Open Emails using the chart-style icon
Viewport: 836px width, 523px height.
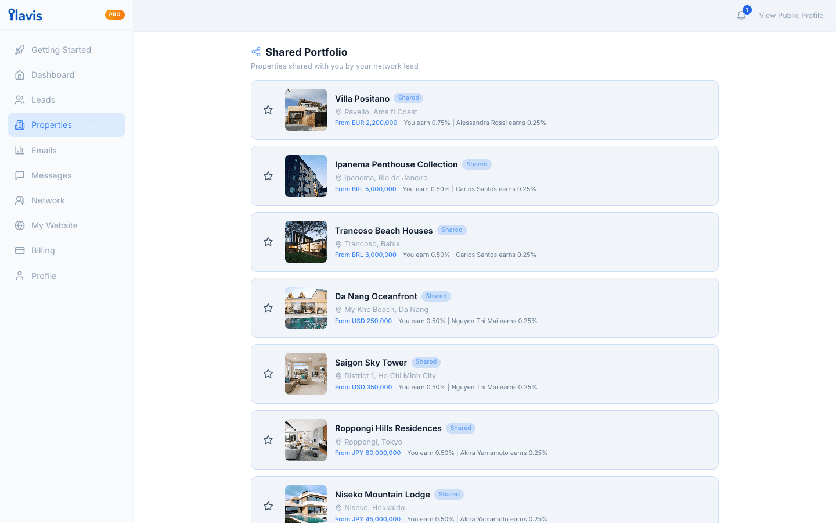[21, 150]
